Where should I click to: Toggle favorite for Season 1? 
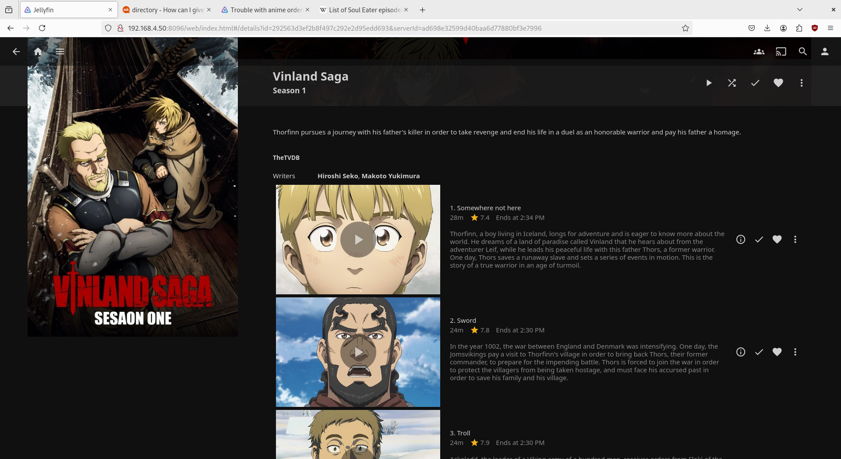778,83
